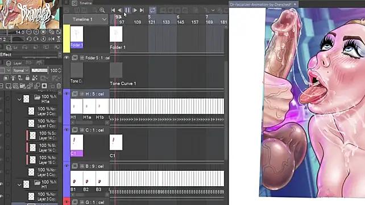This screenshot has height=205, width=365.
Task: Pause the animation playback
Action: click(x=127, y=10)
